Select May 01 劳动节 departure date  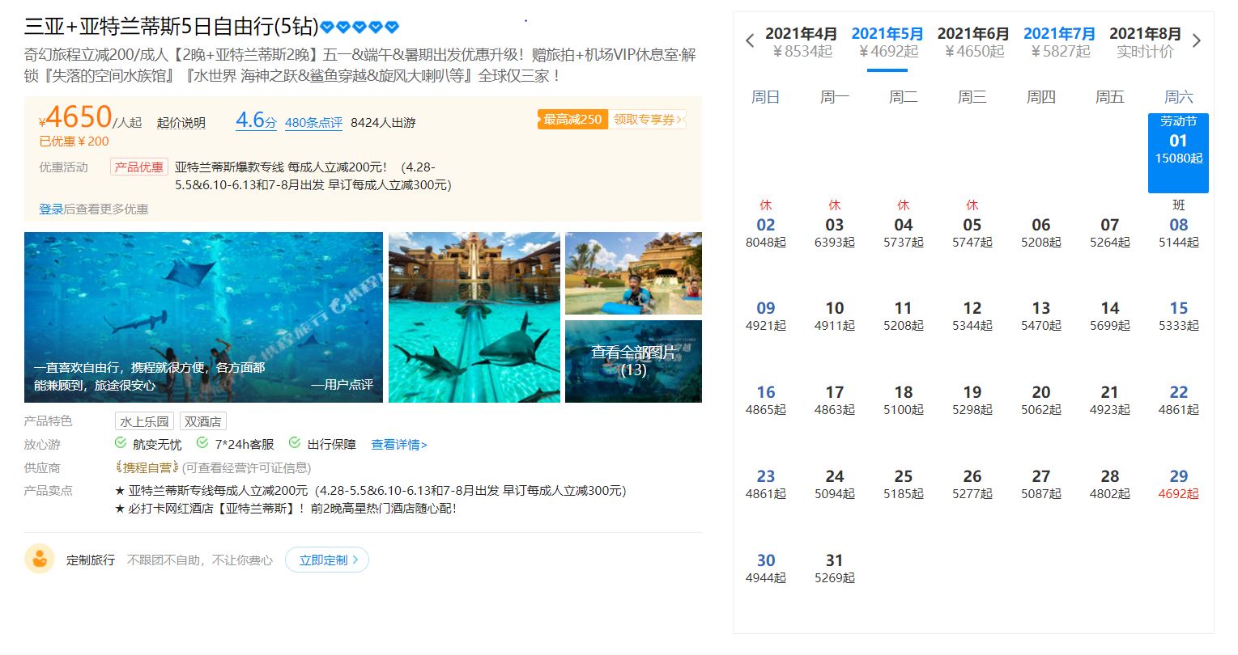[1178, 153]
